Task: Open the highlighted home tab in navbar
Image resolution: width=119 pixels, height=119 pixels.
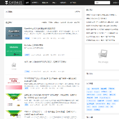Action: tap(27, 3)
